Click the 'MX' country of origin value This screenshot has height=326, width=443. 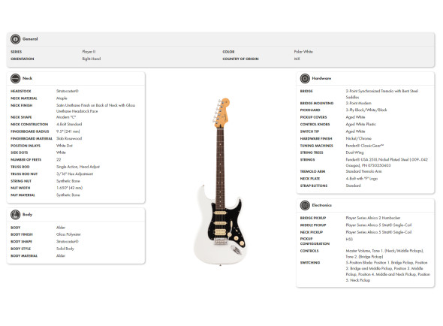(x=297, y=59)
